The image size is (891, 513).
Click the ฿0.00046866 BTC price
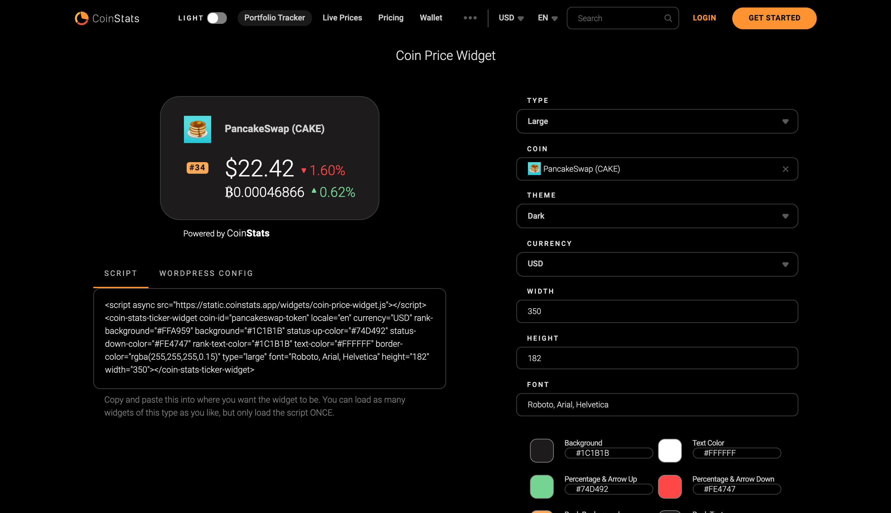[x=265, y=192]
